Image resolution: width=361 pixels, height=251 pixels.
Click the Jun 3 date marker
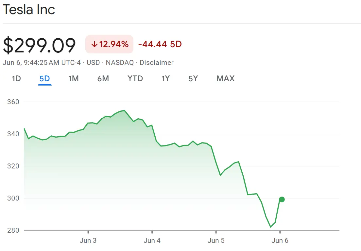88,241
